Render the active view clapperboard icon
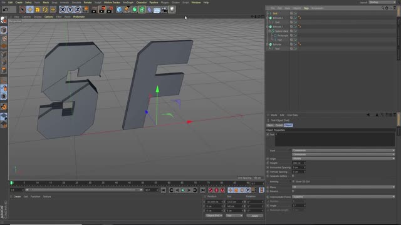Viewport: 401px width, 225px height. (94, 10)
